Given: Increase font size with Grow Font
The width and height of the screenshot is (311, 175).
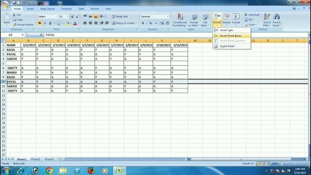Looking at the screenshot, I should point(72,17).
